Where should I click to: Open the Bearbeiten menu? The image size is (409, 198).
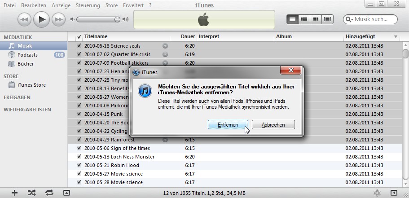[x=34, y=5]
